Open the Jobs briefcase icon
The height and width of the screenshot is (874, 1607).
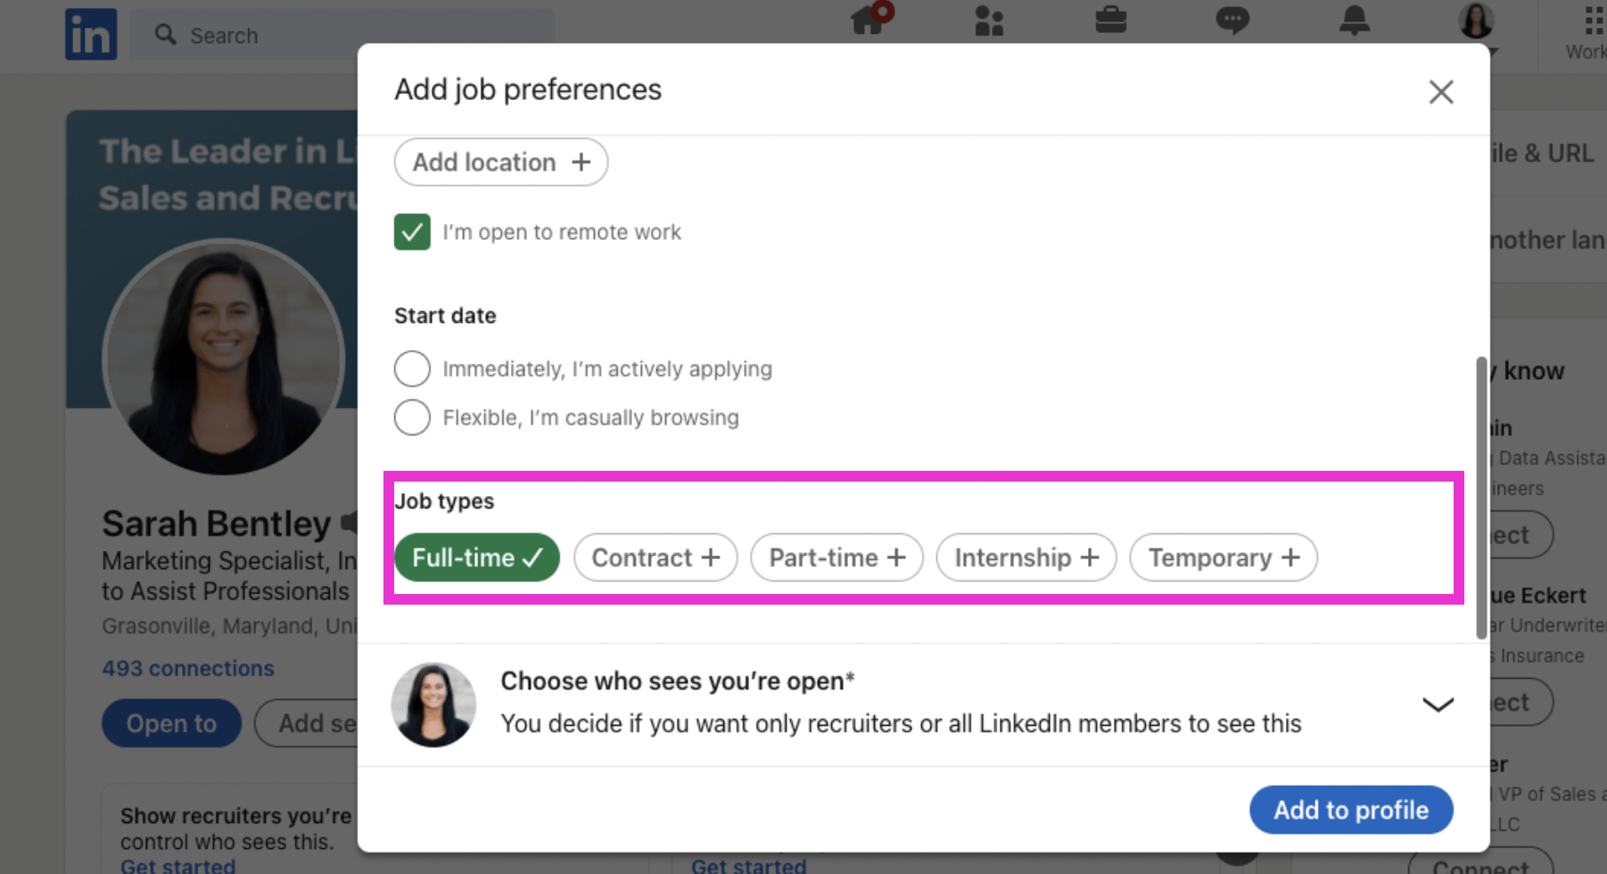(x=1110, y=20)
